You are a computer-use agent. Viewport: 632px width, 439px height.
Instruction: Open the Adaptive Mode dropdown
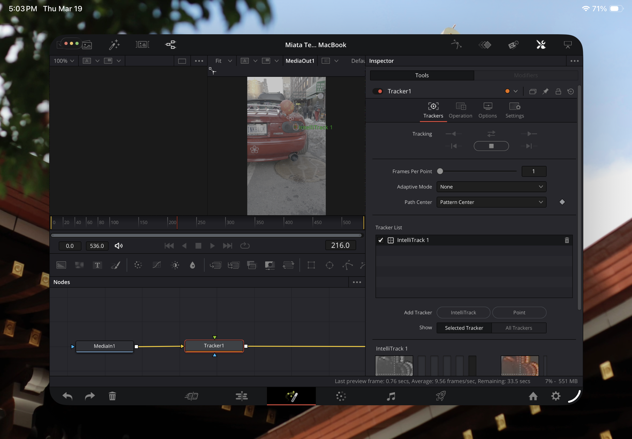(491, 187)
